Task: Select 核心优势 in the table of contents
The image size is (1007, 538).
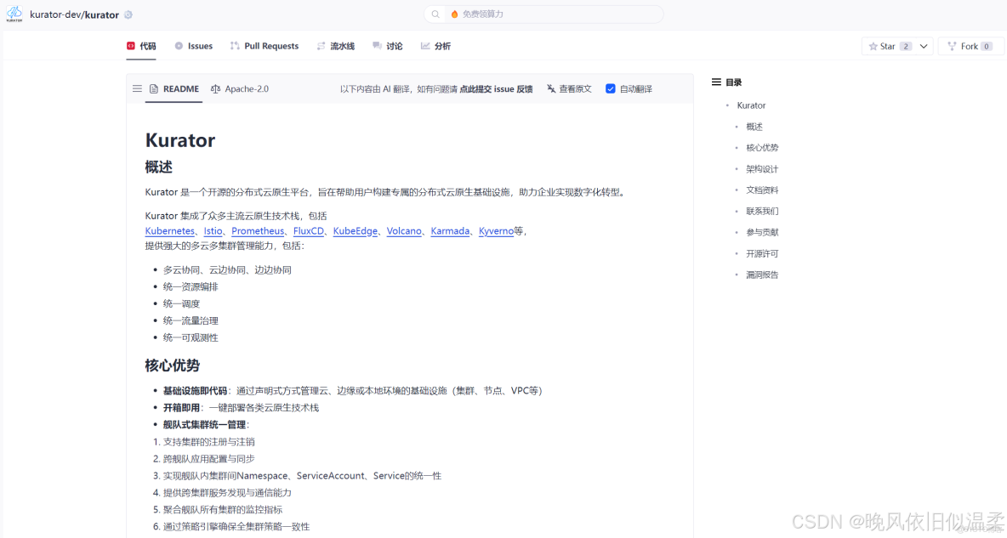Action: point(762,147)
